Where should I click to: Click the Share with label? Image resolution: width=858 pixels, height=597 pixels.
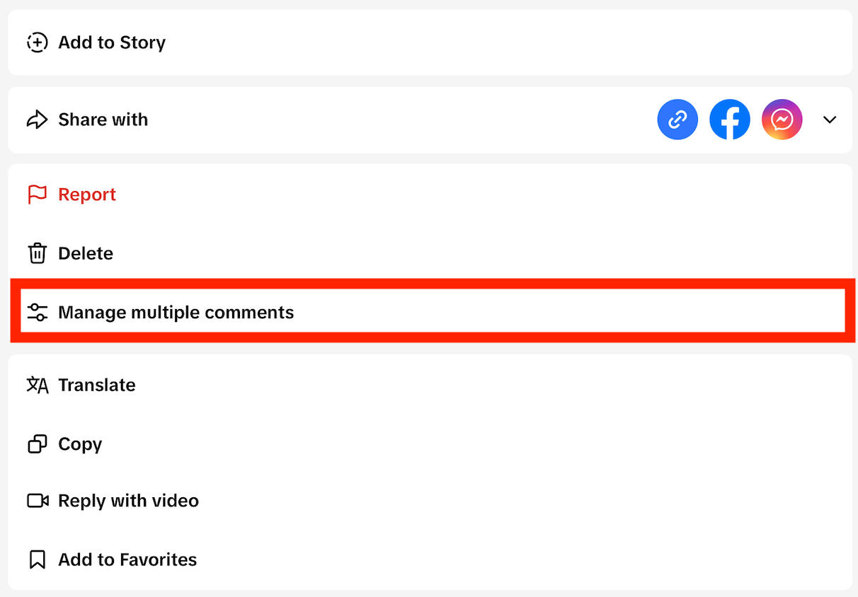pos(103,120)
